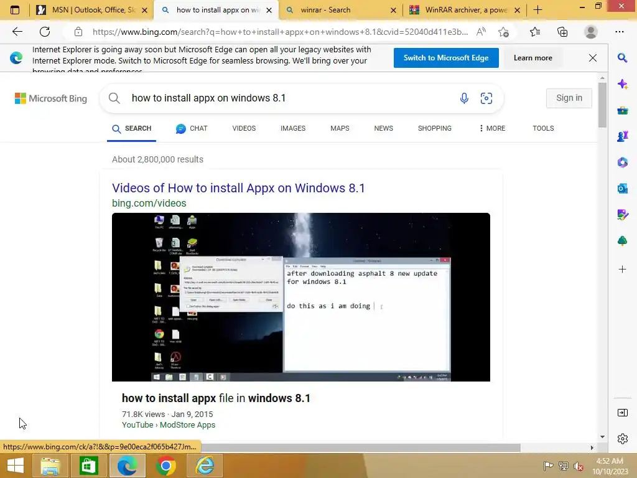Viewport: 637px width, 478px height.
Task: Click Switch to Microsoft Edge button
Action: [x=446, y=58]
